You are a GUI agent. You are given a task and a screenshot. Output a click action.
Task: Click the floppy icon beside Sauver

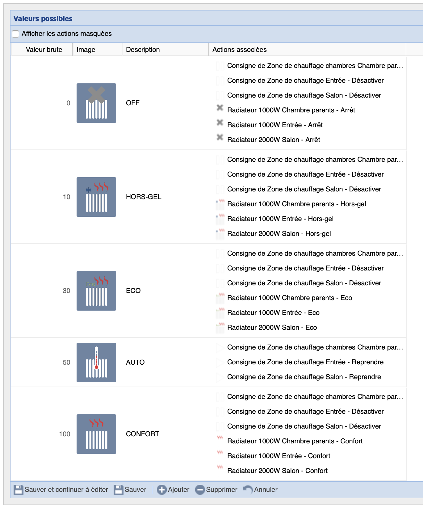point(119,490)
